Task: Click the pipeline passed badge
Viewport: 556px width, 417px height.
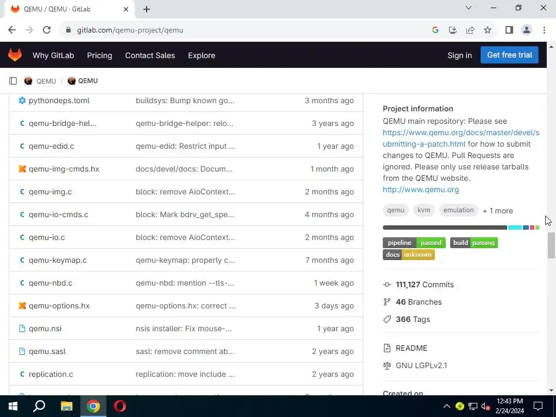Action: [x=414, y=243]
